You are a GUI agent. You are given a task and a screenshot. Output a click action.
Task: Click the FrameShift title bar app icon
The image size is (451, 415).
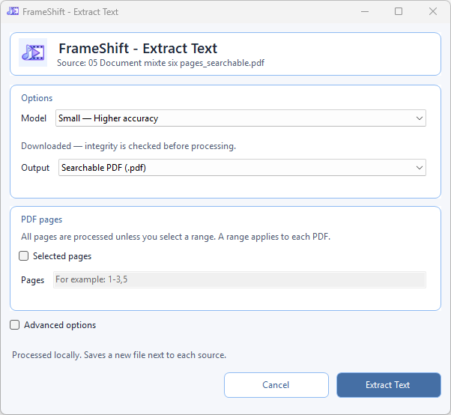tap(13, 11)
